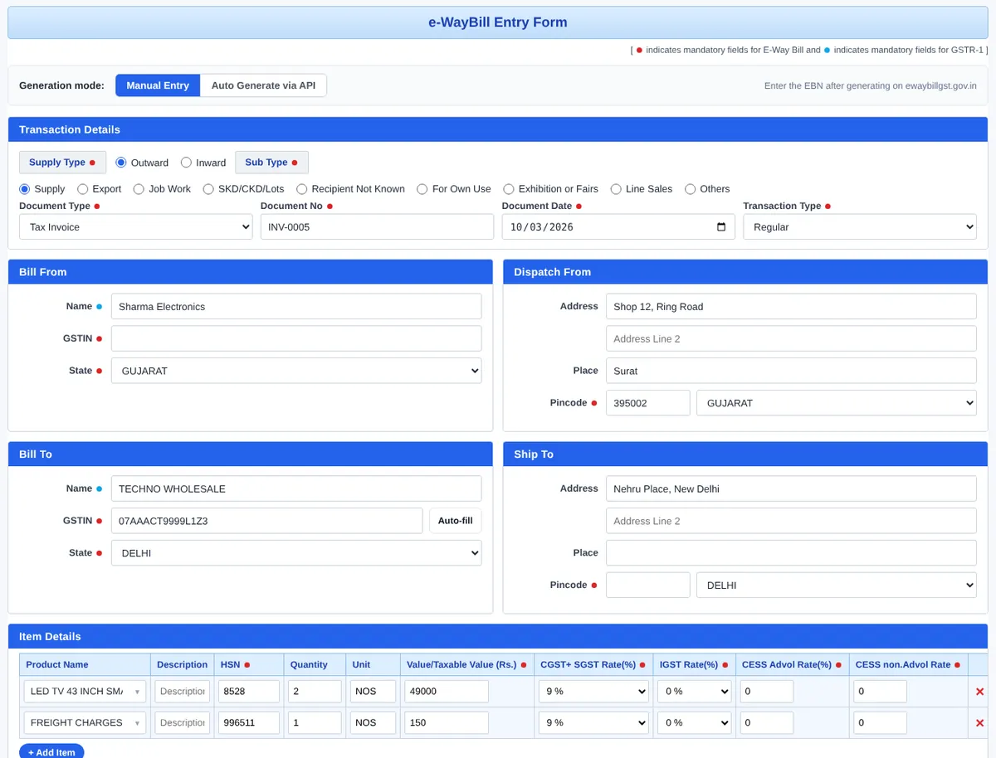The image size is (996, 758).
Task: Open IGST rate dropdown for LED TV
Action: click(694, 692)
